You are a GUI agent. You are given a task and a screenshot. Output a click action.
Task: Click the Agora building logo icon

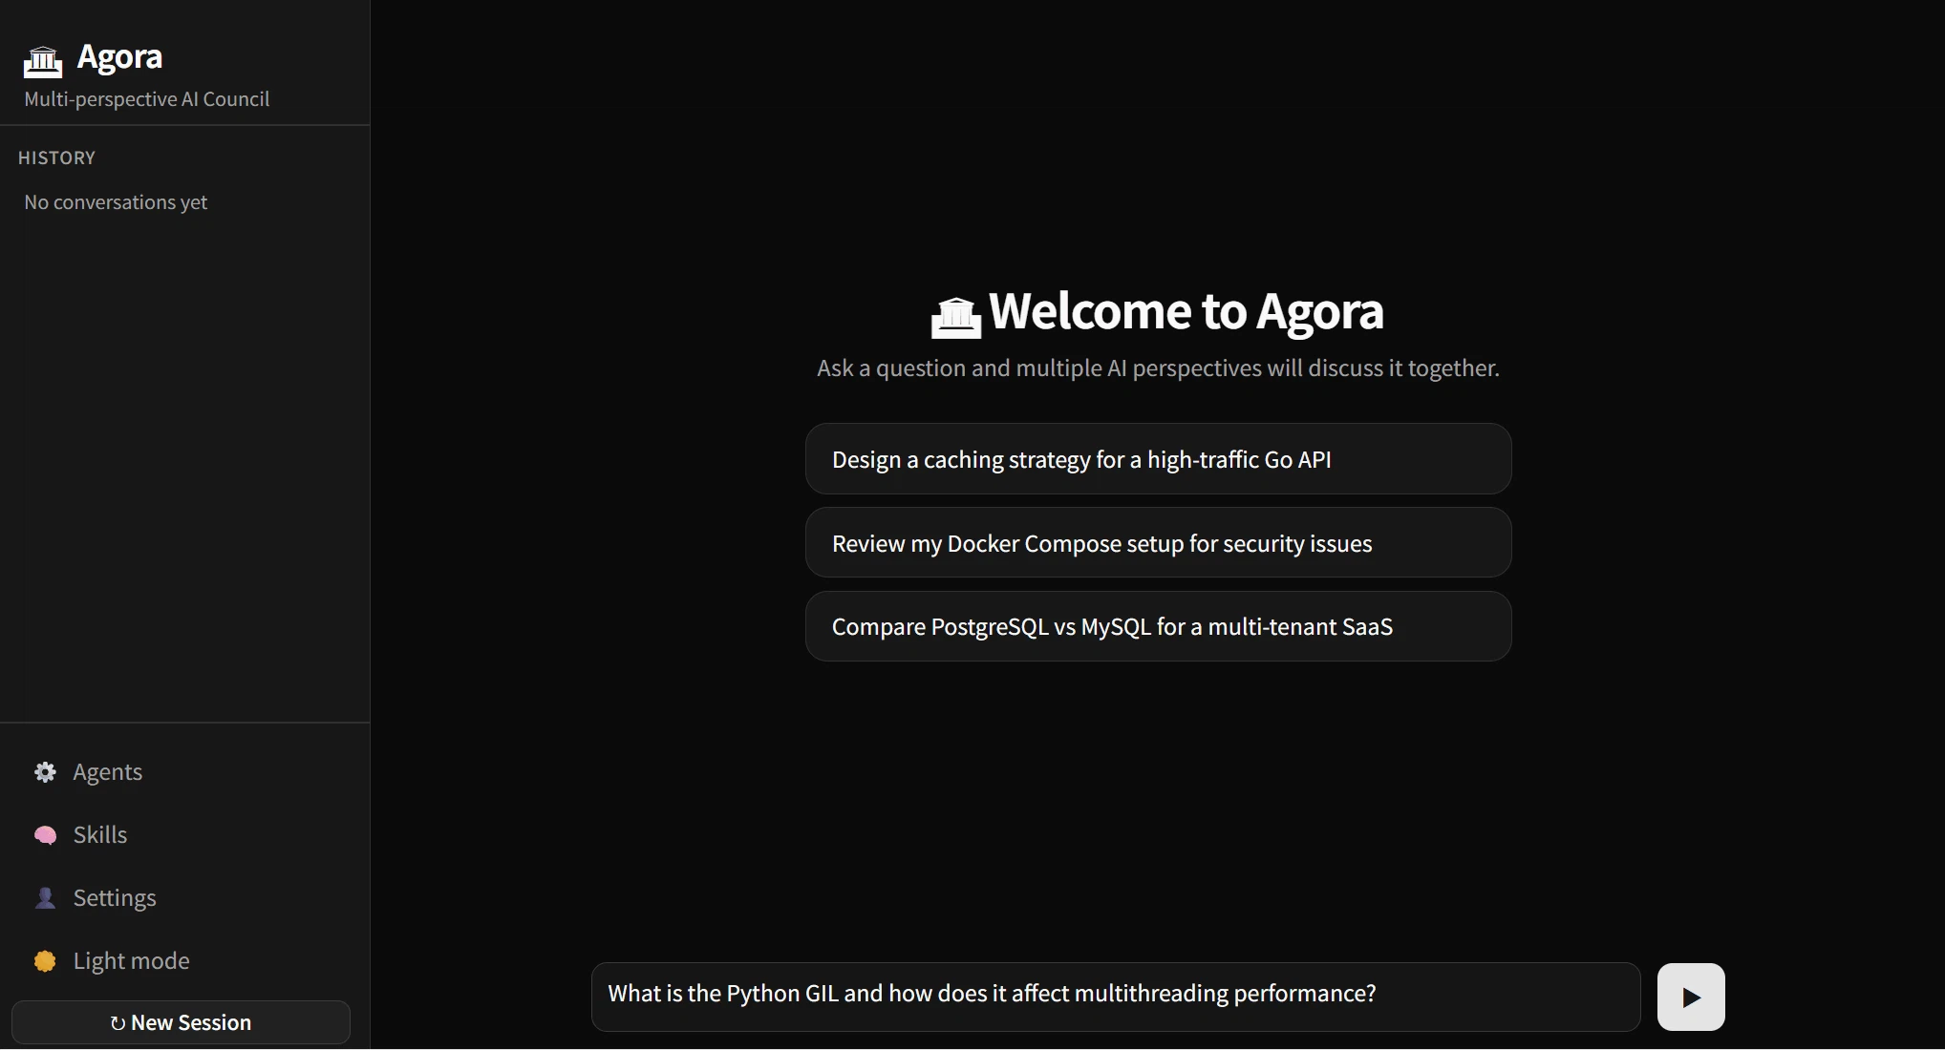(x=42, y=59)
